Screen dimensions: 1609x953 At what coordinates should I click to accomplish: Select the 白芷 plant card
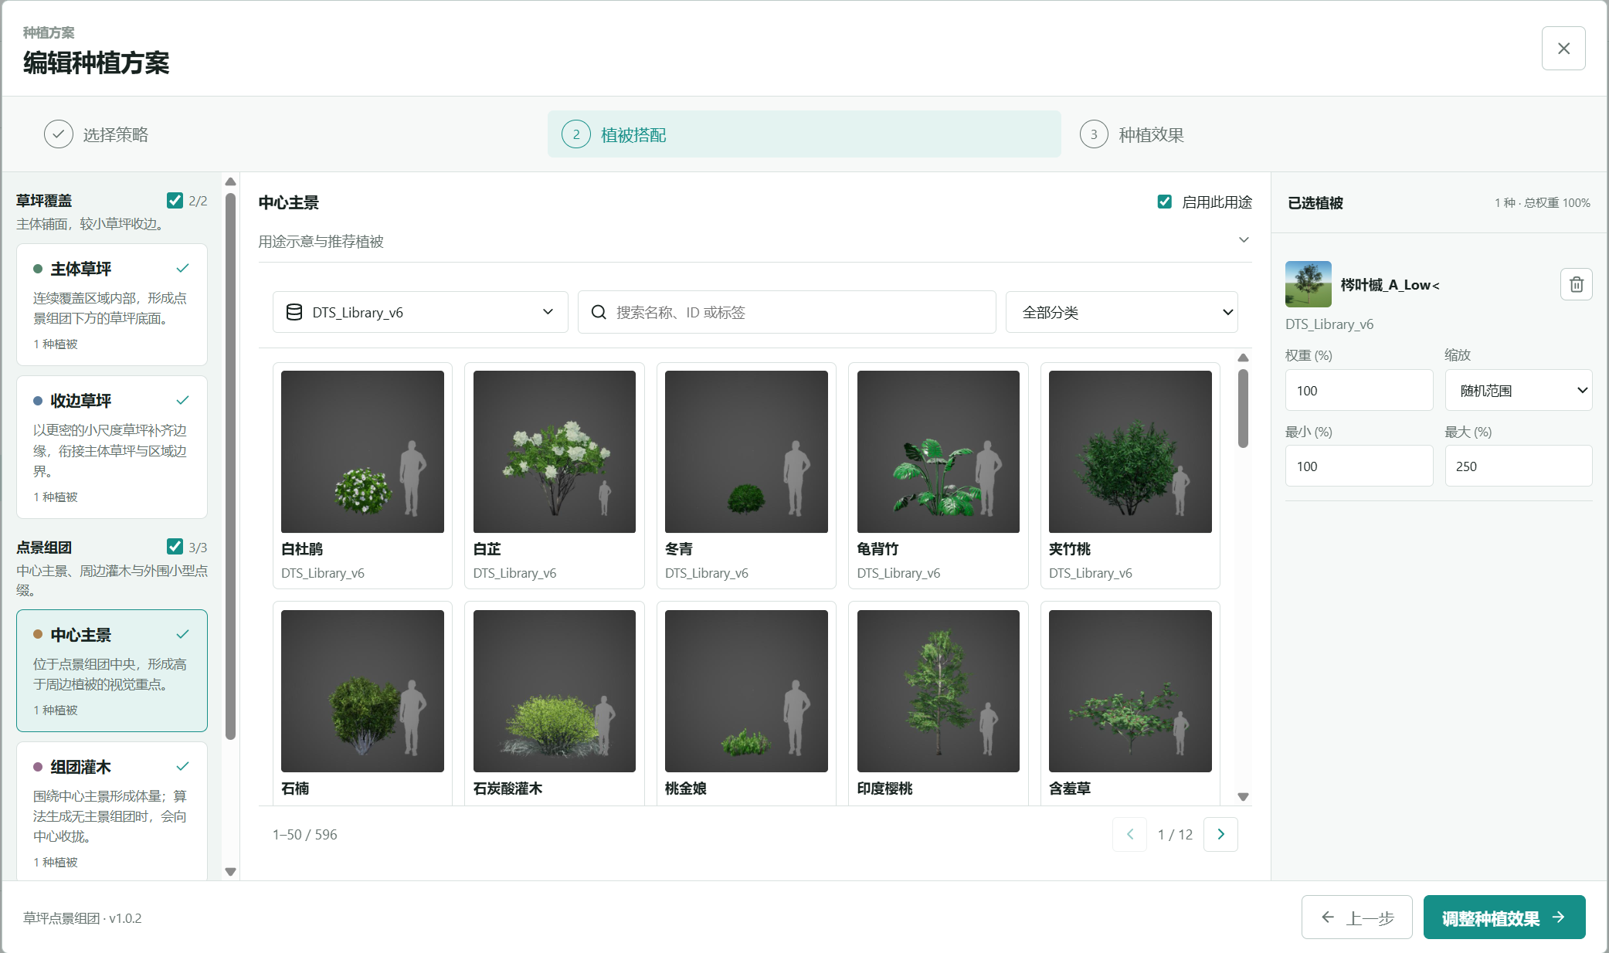point(554,476)
